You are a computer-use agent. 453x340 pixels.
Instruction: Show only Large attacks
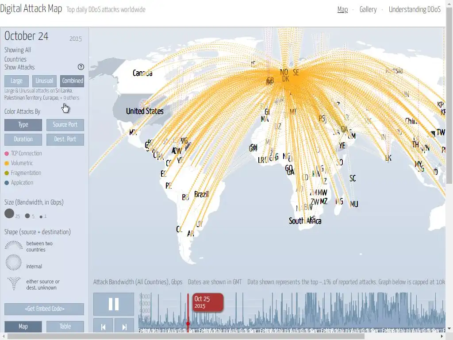(16, 81)
